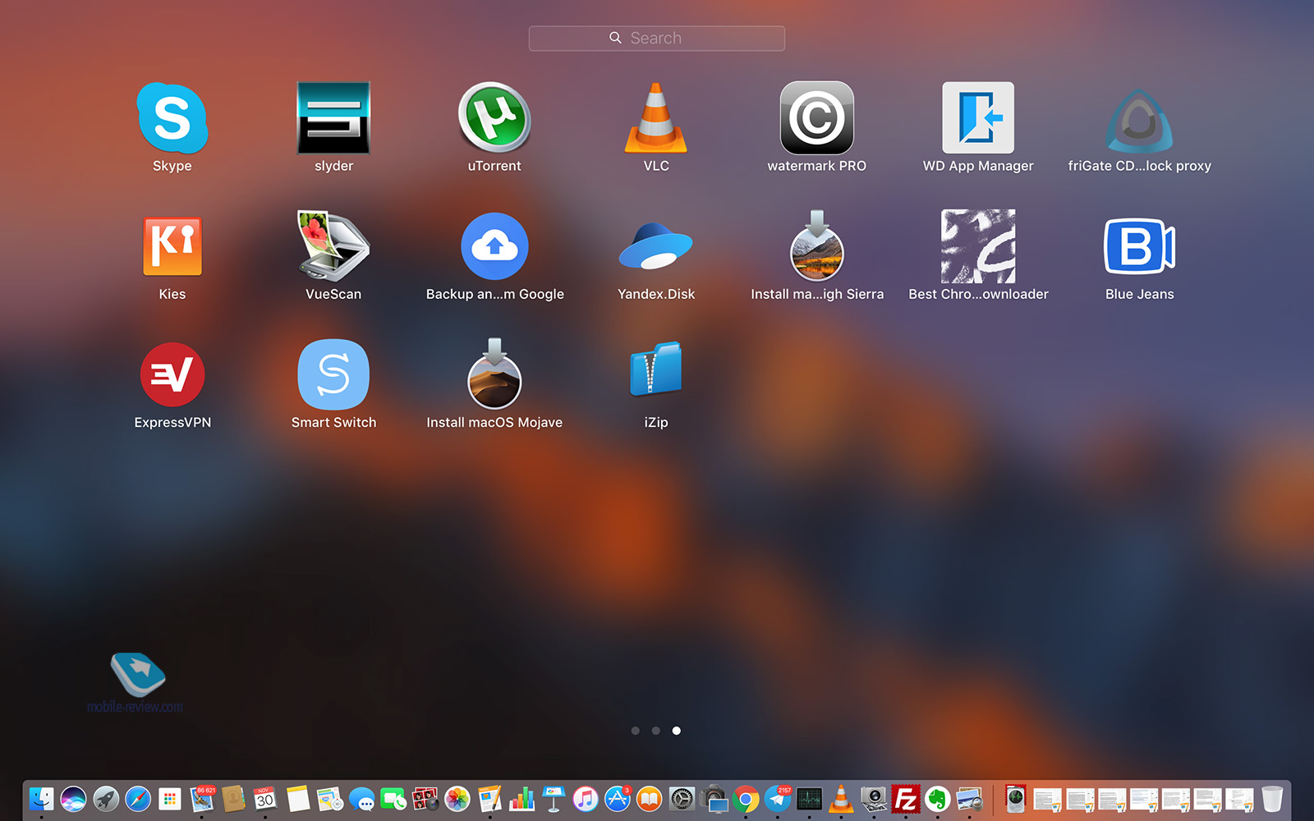Open Photo Booth in the Dock

click(x=425, y=799)
